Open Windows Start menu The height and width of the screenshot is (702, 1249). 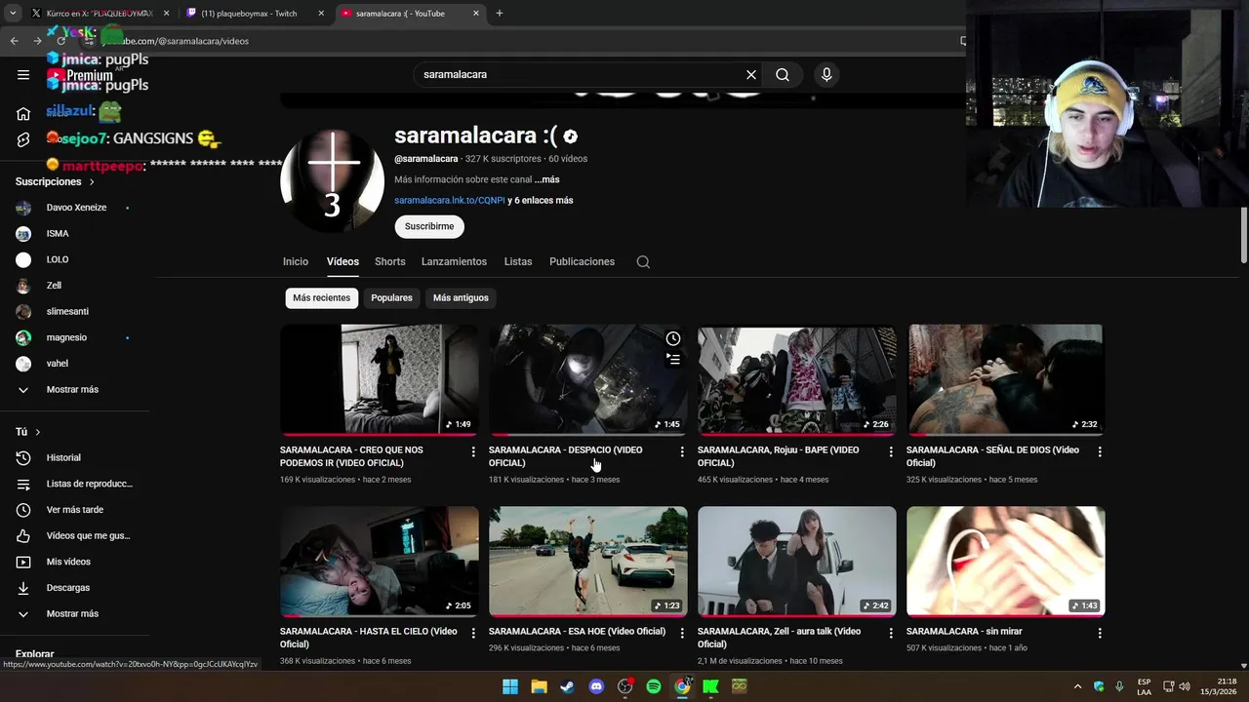(510, 686)
